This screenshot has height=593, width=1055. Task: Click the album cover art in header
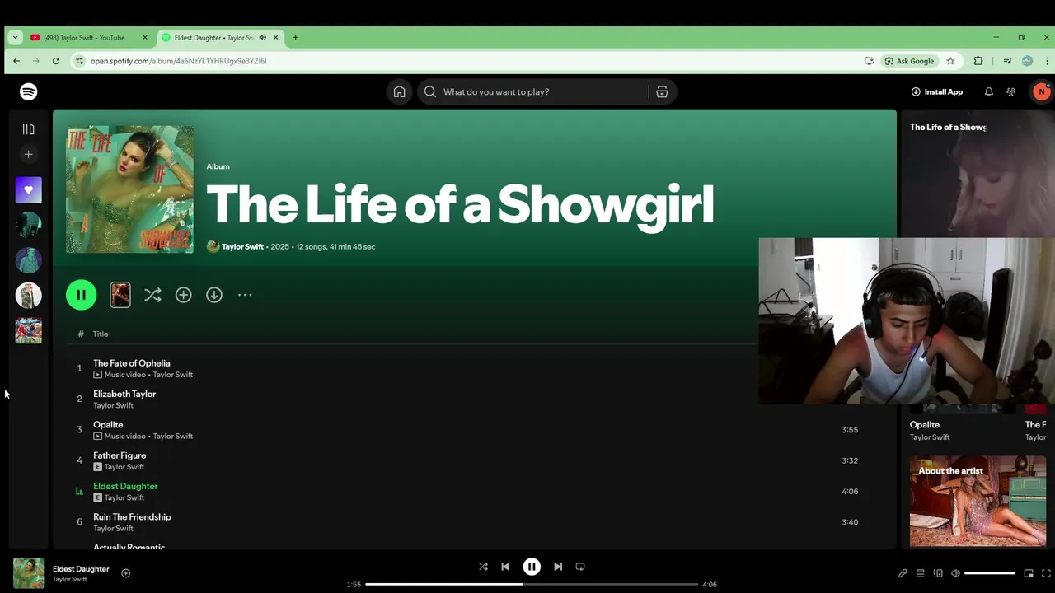pyautogui.click(x=130, y=189)
